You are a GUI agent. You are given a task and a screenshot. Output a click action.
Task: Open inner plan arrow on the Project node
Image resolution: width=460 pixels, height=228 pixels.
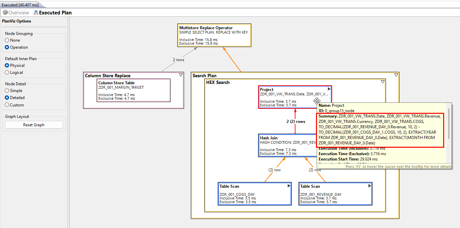328,89
